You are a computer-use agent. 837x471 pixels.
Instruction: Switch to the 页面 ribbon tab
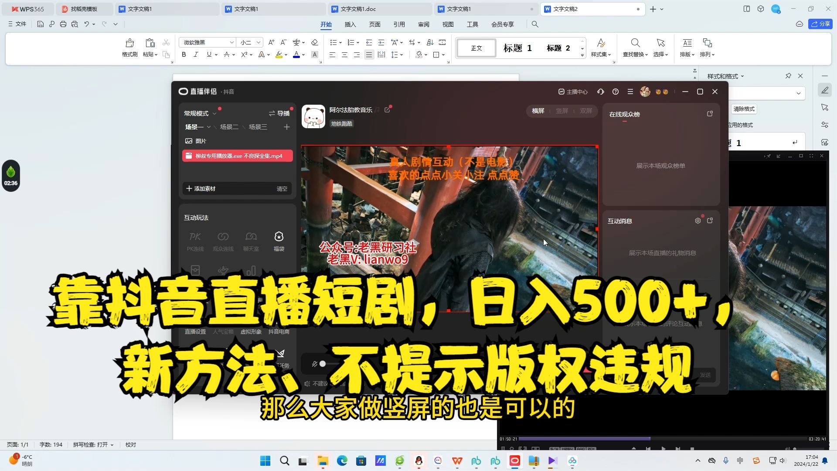(x=374, y=24)
